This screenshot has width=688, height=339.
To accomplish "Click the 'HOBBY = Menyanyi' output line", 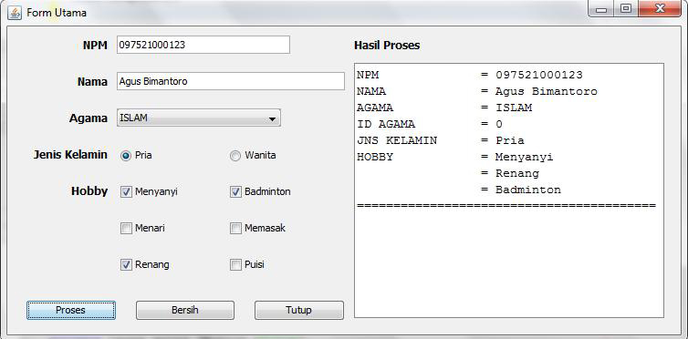I will (455, 158).
